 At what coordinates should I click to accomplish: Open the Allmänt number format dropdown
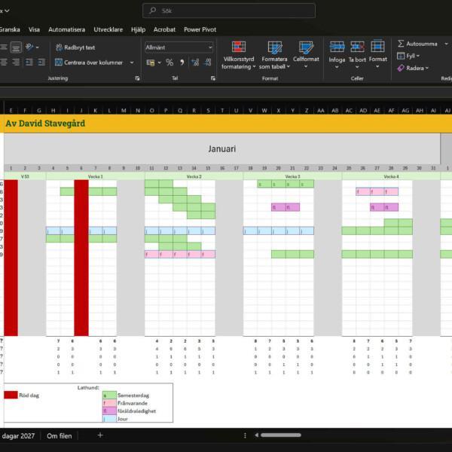[210, 47]
